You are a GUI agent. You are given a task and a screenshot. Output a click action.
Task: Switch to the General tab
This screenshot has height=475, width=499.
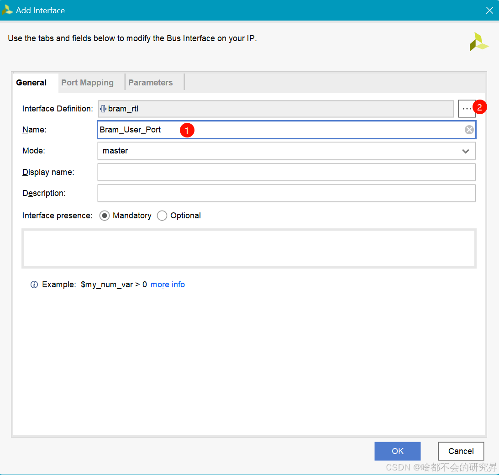[x=31, y=83]
